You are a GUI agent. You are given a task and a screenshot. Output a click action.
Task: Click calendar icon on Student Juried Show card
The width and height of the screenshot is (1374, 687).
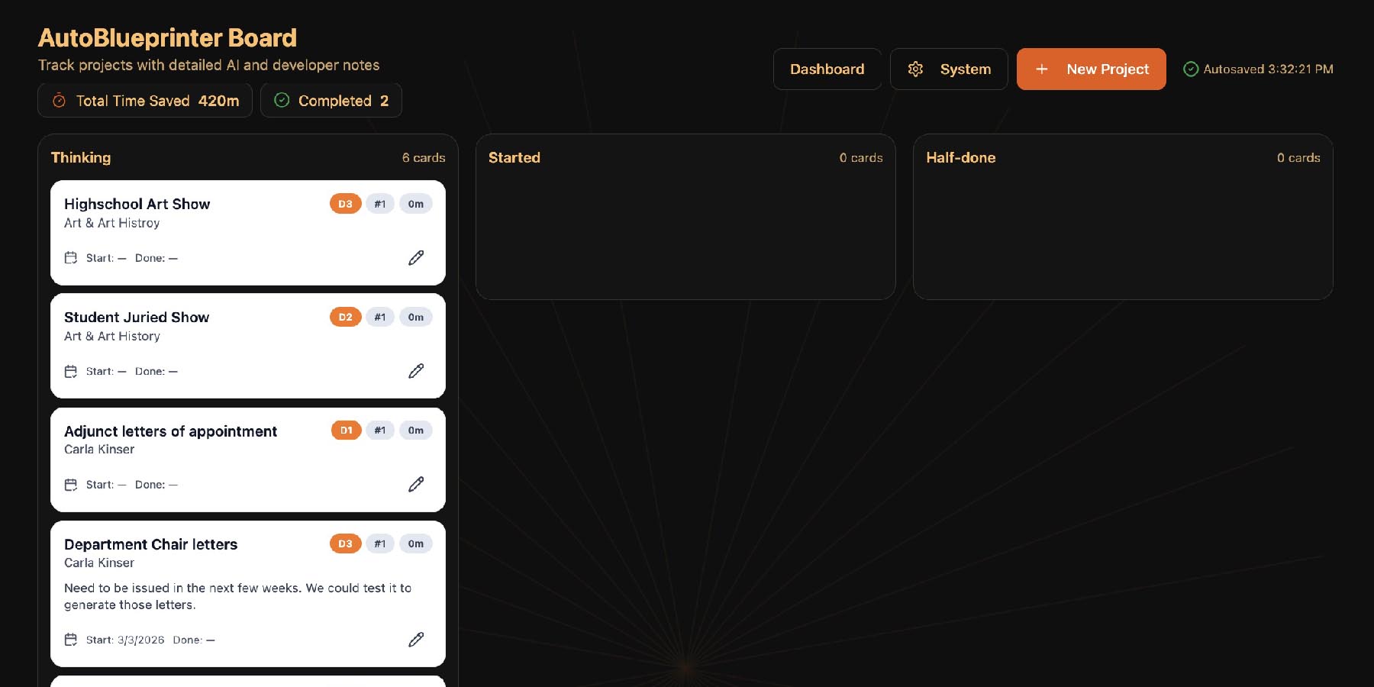(71, 372)
